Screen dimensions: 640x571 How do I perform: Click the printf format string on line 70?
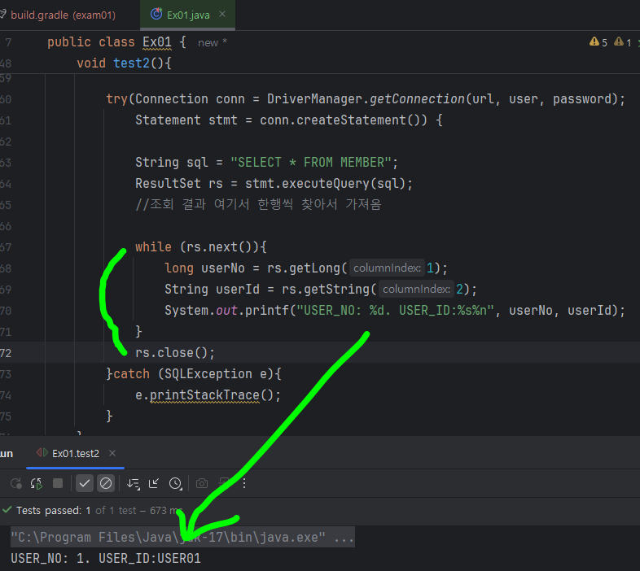395,311
